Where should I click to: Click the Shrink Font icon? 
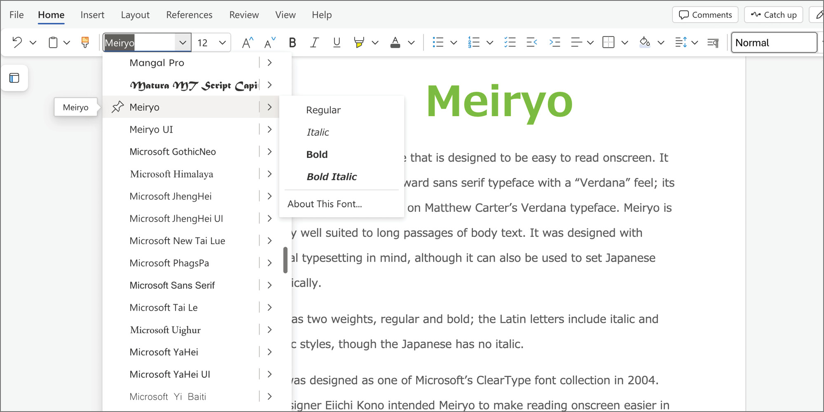click(270, 42)
